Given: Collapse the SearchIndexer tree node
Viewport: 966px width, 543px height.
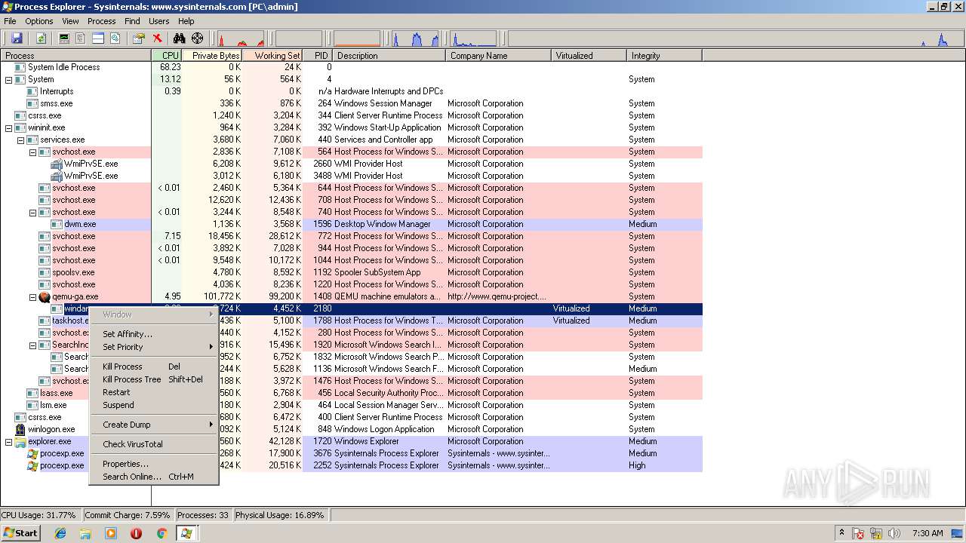Looking at the screenshot, I should coord(32,345).
